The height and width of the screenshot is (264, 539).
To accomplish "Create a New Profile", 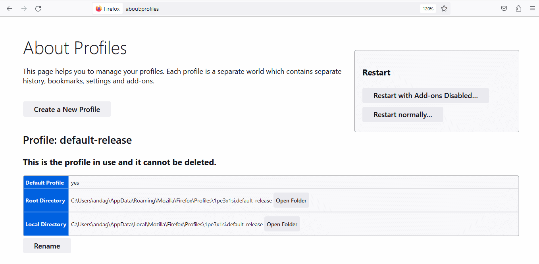I will (67, 109).
